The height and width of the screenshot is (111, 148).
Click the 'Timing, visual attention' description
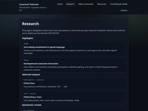coord(70,52)
